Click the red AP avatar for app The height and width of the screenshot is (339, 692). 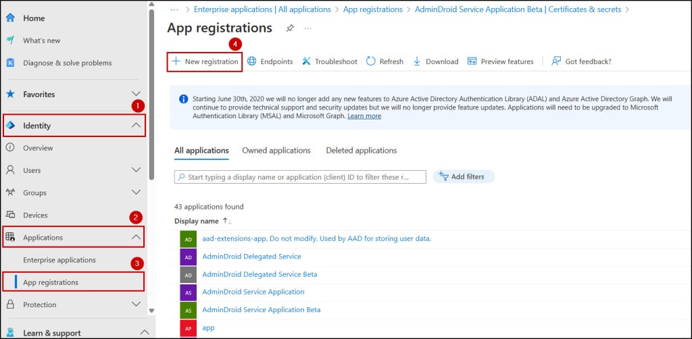pos(188,328)
